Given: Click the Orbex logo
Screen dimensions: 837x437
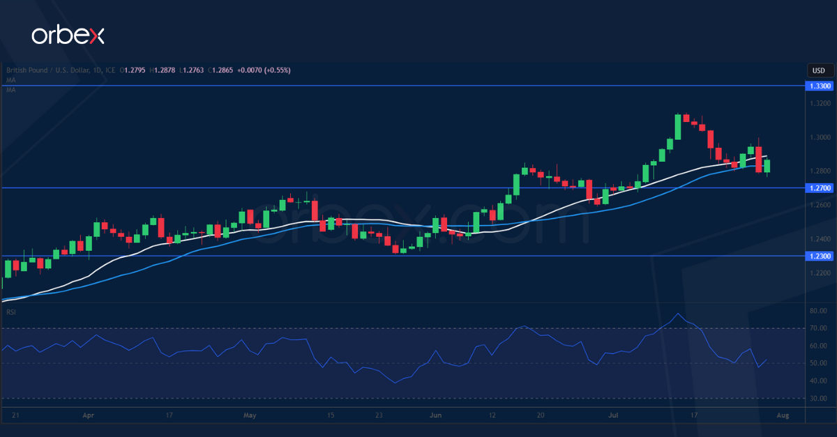Looking at the screenshot, I should pos(68,36).
